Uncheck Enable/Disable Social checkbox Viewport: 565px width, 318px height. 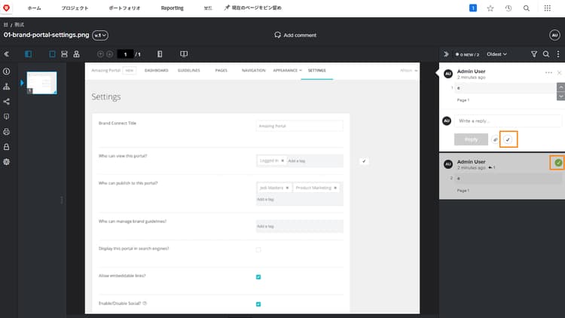point(258,304)
